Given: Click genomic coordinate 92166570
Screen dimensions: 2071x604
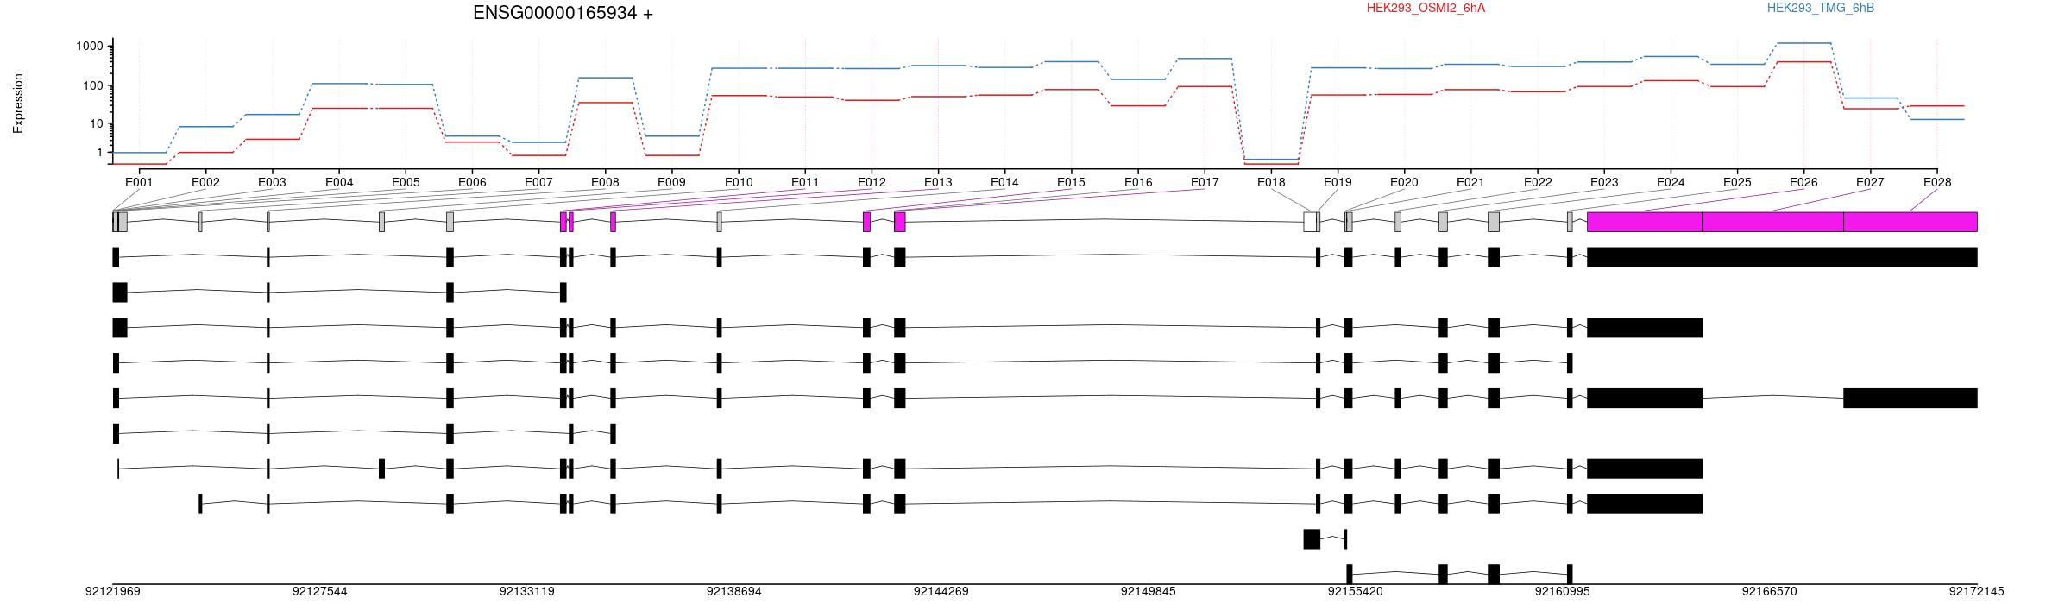Looking at the screenshot, I should click(x=1769, y=592).
